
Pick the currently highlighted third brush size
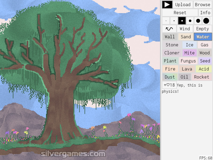click(182, 21)
